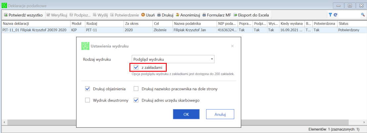Click the Potwierdzenie toolbar button
The height and width of the screenshot is (133, 367).
pos(124,15)
